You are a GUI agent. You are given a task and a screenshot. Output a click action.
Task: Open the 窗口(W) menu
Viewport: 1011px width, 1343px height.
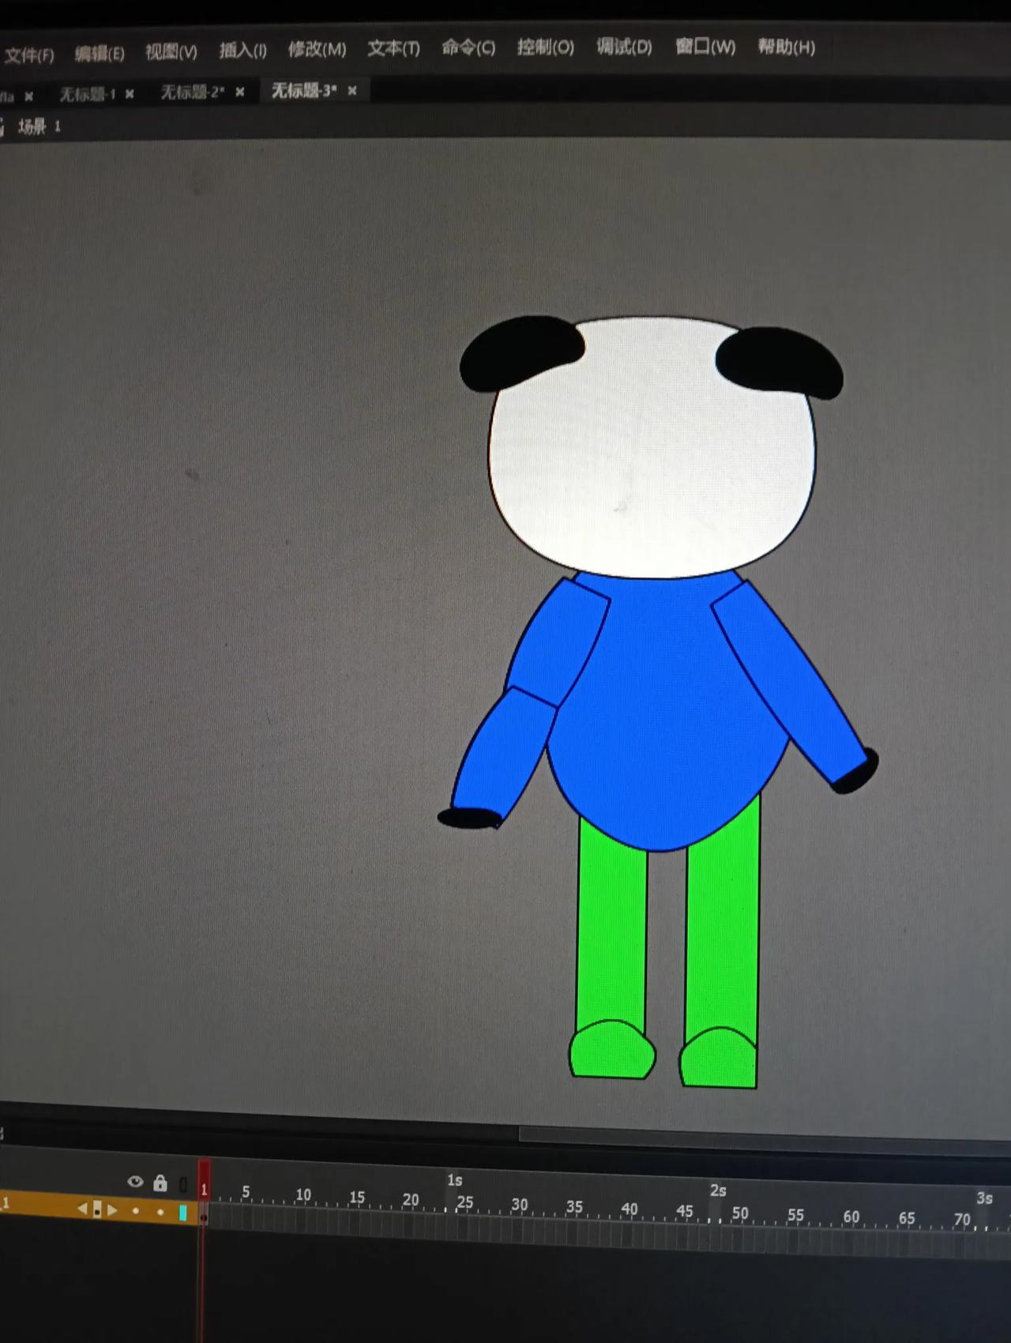pos(705,47)
